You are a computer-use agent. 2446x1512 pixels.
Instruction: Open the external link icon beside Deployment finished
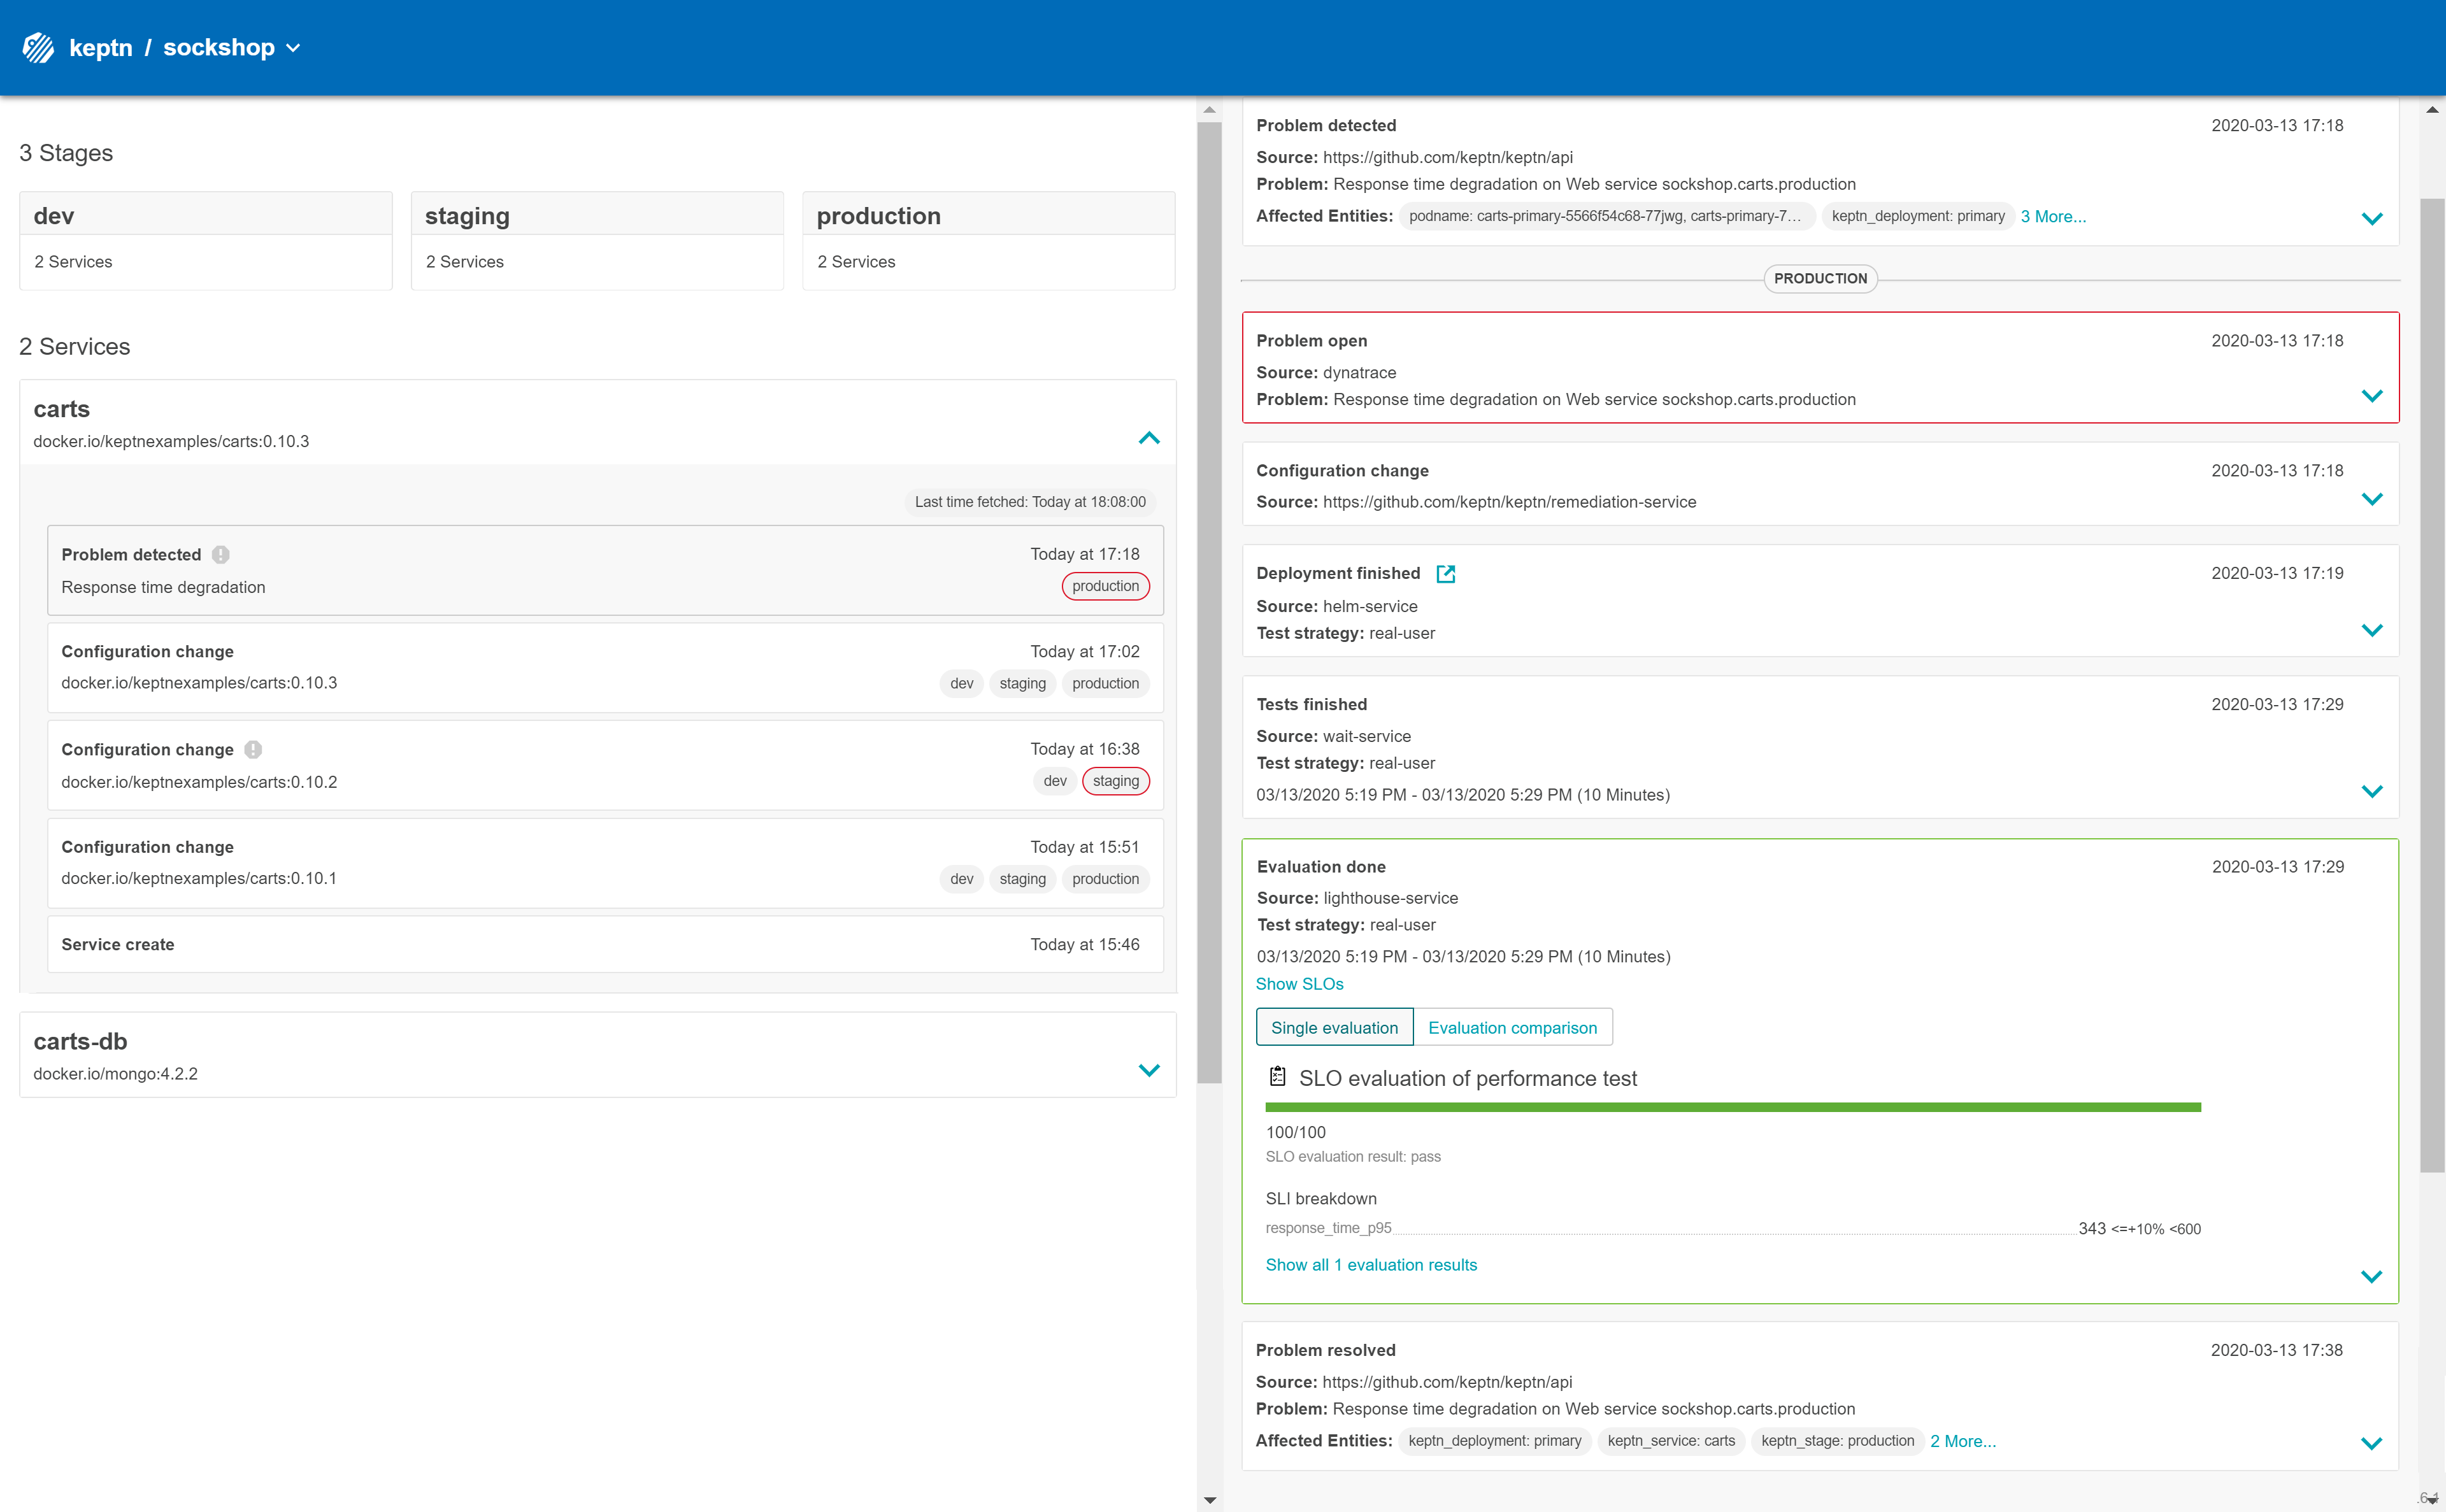(x=1445, y=573)
